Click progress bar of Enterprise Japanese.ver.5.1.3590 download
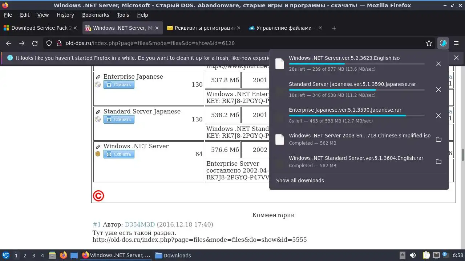 [356, 116]
